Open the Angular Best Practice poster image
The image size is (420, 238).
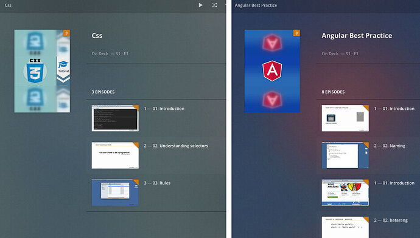pyautogui.click(x=272, y=71)
